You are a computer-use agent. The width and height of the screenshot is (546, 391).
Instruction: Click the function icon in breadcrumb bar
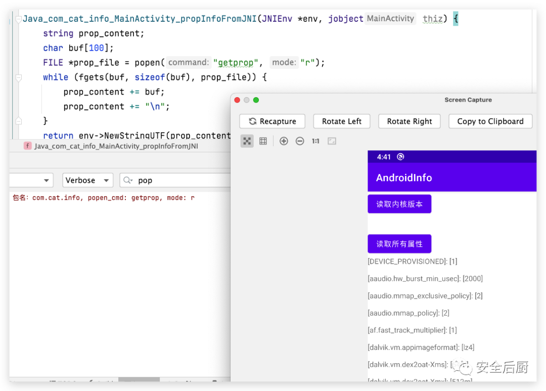coord(28,146)
